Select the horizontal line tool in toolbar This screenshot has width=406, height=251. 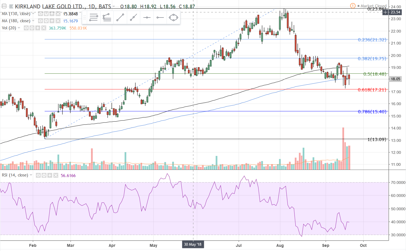(147, 18)
